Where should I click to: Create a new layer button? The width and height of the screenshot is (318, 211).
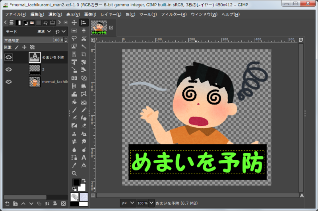7,203
